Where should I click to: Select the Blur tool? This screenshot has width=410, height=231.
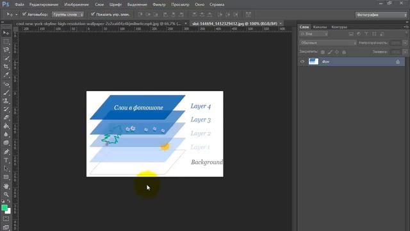[x=6, y=134]
